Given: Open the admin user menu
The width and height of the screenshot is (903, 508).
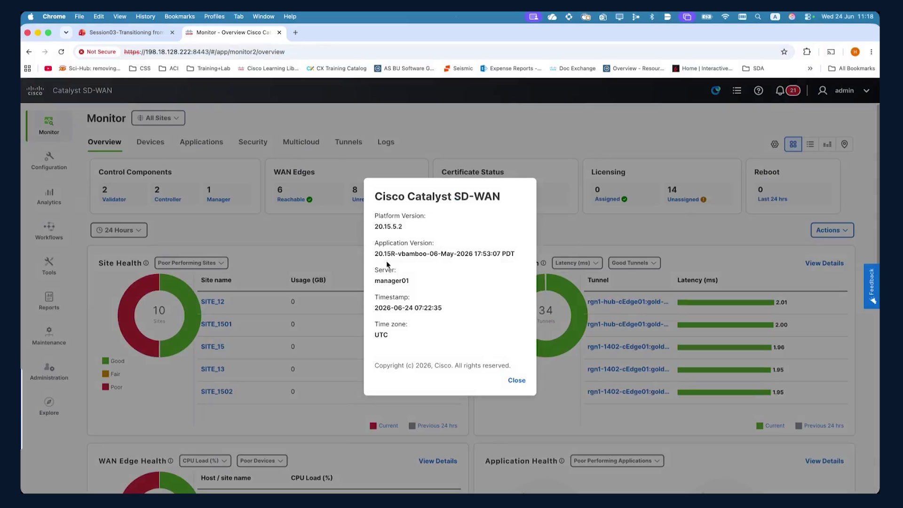Looking at the screenshot, I should tap(844, 90).
